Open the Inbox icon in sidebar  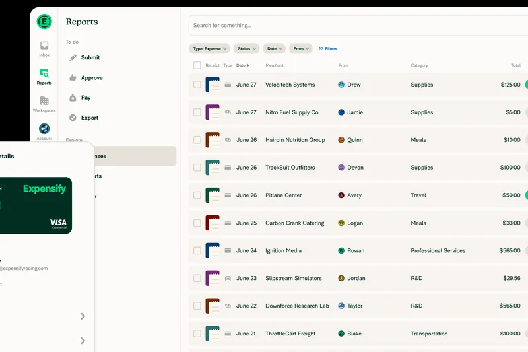coord(44,46)
